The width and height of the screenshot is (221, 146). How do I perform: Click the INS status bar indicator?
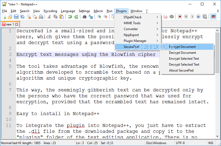(x=211, y=143)
